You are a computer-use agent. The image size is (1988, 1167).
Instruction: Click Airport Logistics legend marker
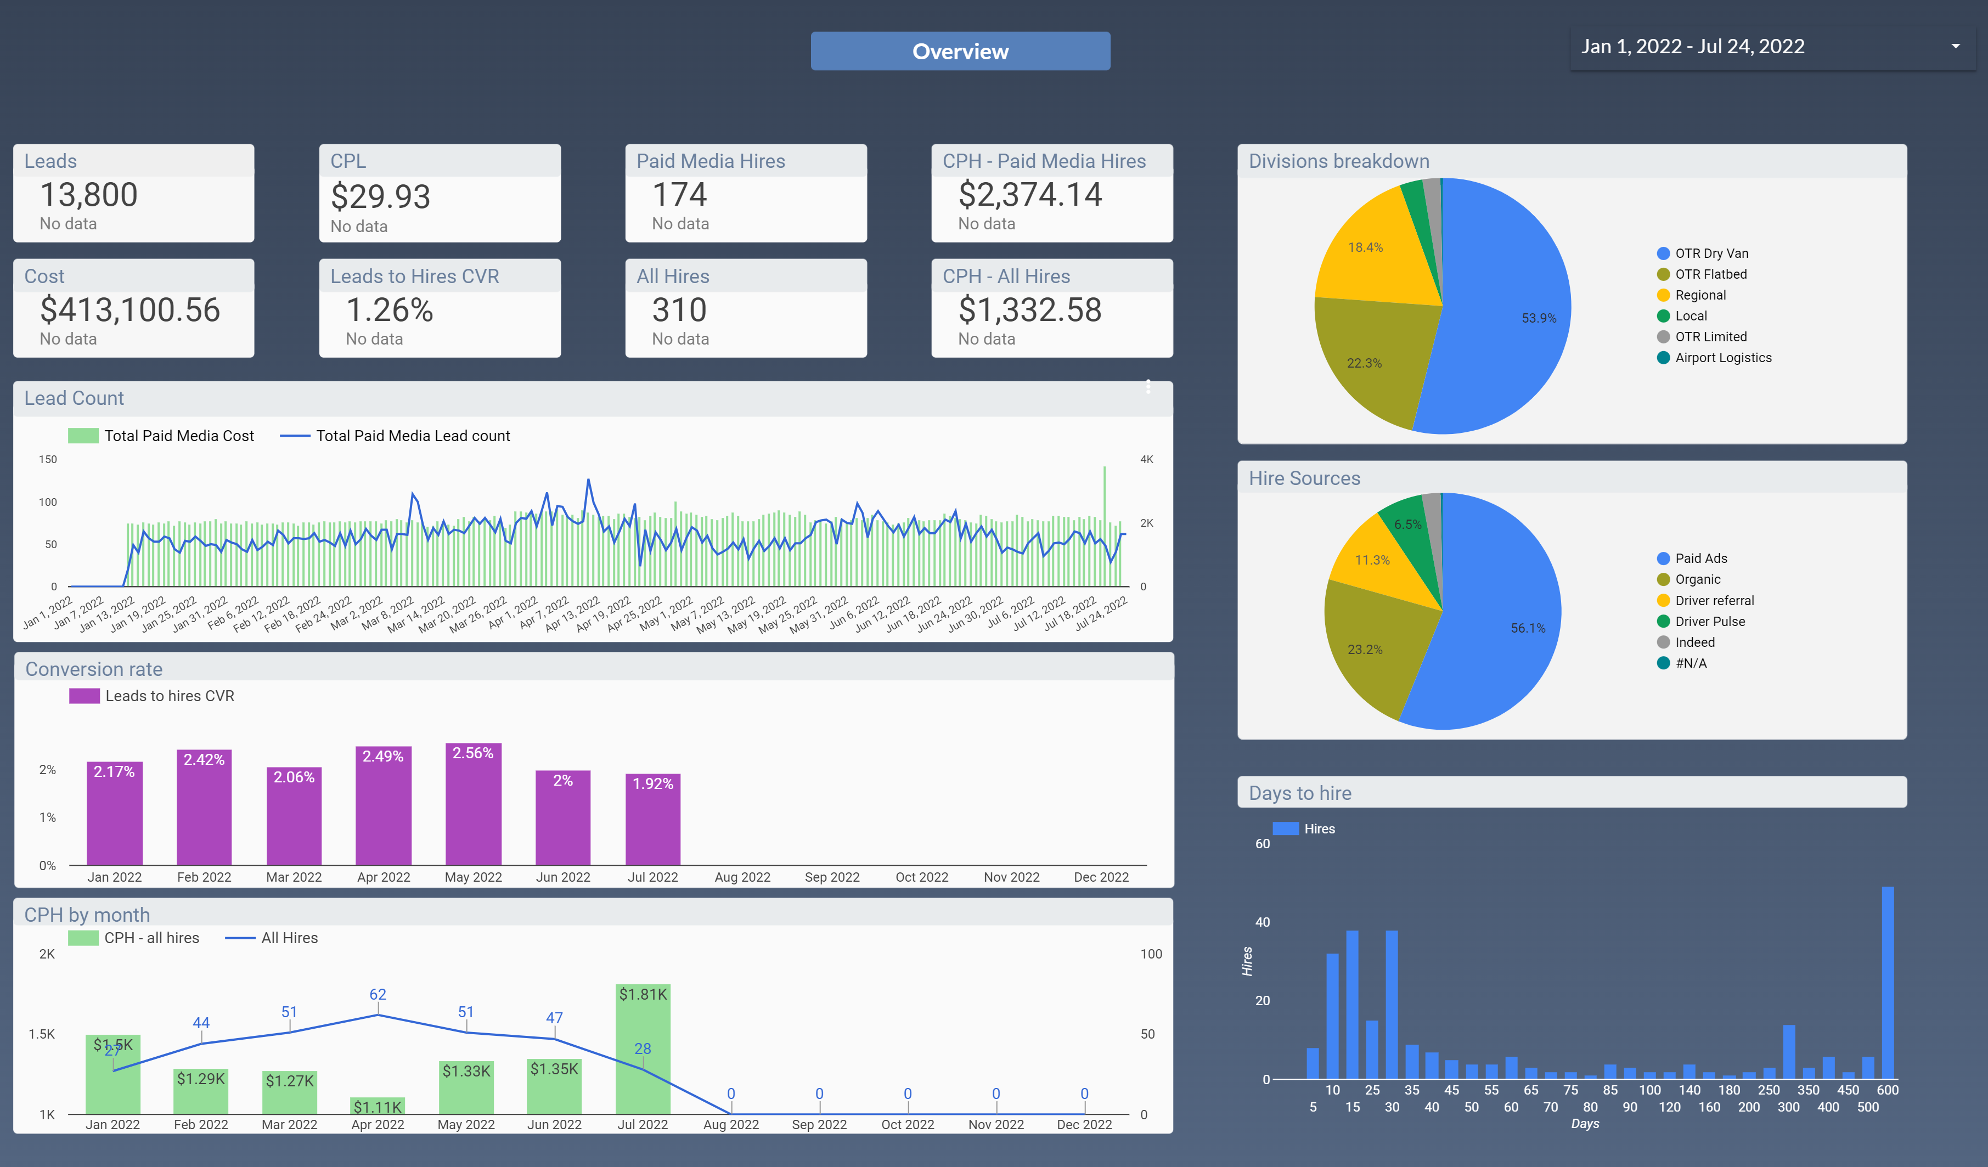1663,357
